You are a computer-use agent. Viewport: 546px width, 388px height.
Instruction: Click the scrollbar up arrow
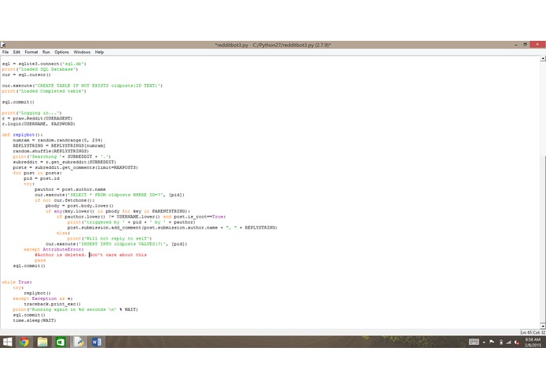tap(543, 58)
